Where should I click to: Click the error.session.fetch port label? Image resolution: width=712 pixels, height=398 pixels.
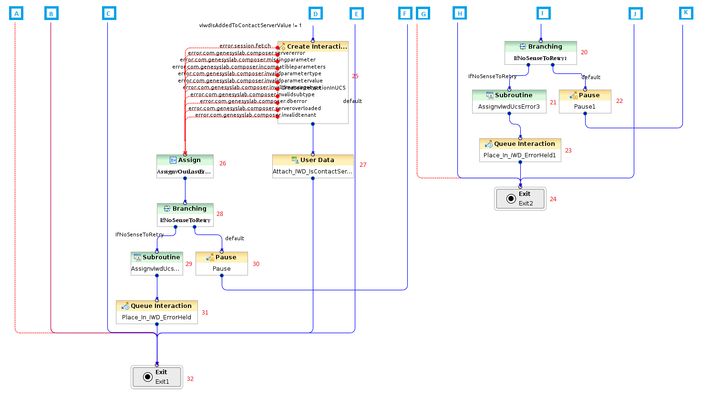(x=245, y=46)
